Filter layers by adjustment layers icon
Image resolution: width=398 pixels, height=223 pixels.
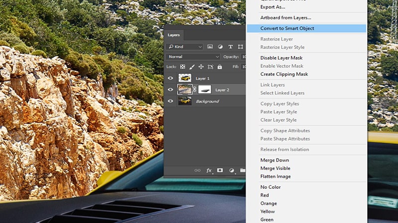pyautogui.click(x=220, y=47)
